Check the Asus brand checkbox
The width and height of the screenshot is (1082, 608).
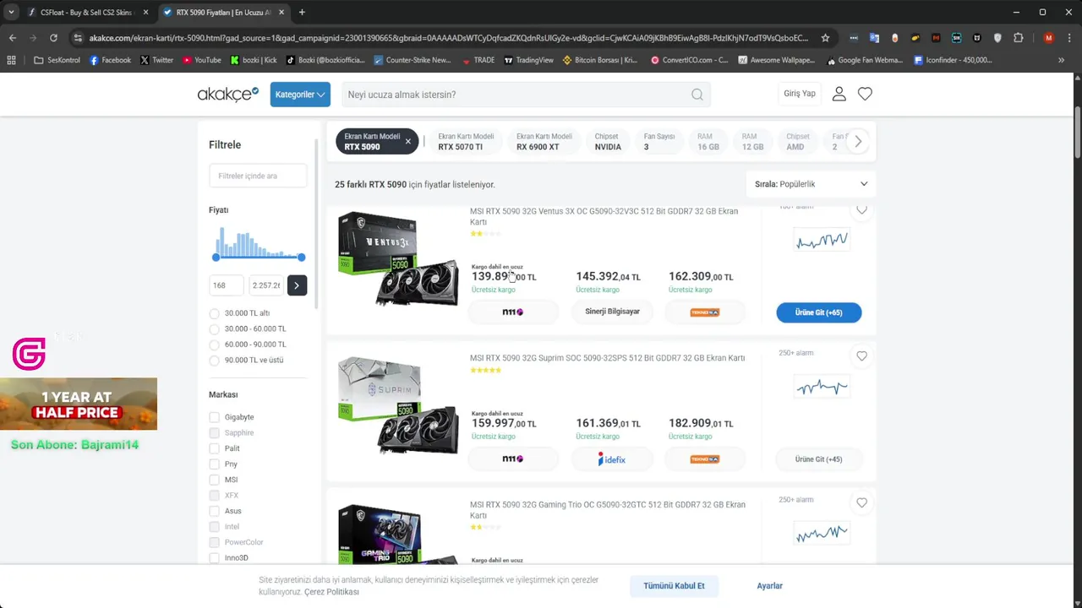[214, 511]
